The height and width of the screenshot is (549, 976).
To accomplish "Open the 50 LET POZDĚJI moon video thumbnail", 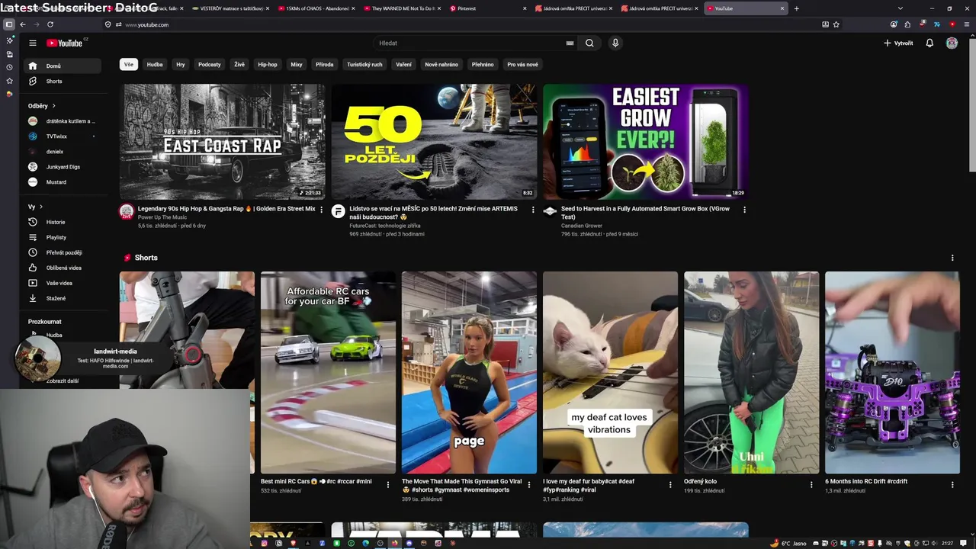I will pyautogui.click(x=434, y=142).
